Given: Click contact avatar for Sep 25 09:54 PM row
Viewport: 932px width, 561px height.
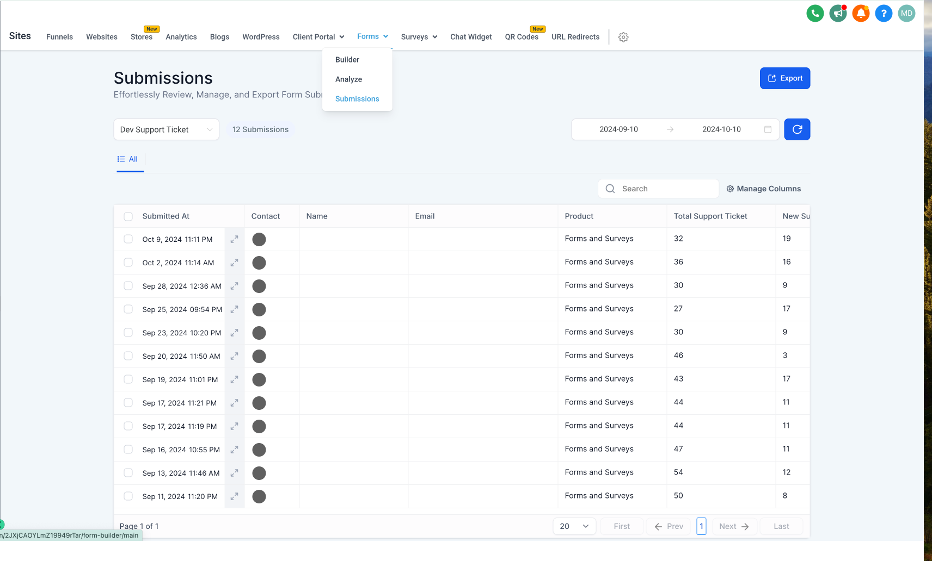Looking at the screenshot, I should 259,309.
